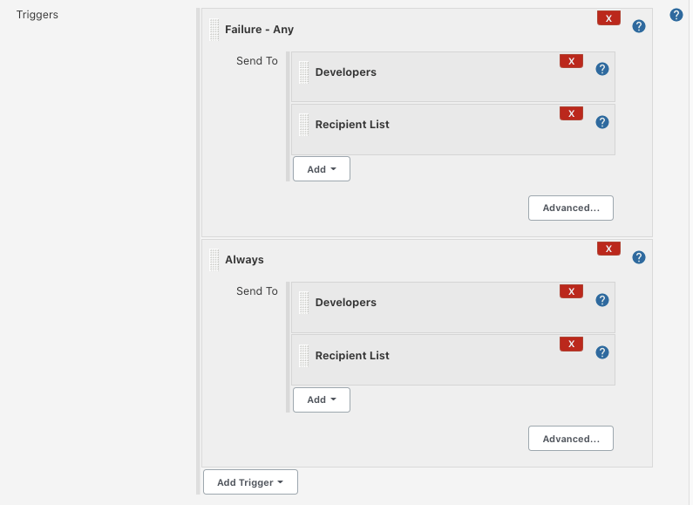The width and height of the screenshot is (693, 505).
Task: Click Advanced button in the Always trigger
Action: (570, 438)
